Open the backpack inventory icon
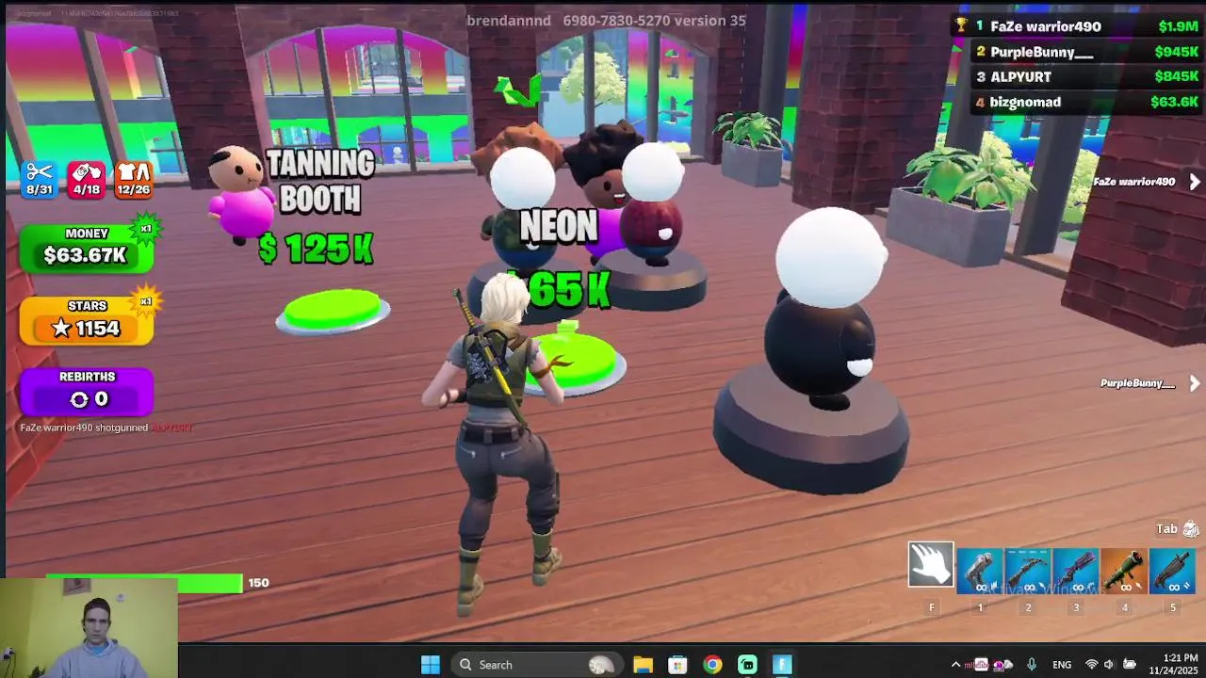 1191,529
